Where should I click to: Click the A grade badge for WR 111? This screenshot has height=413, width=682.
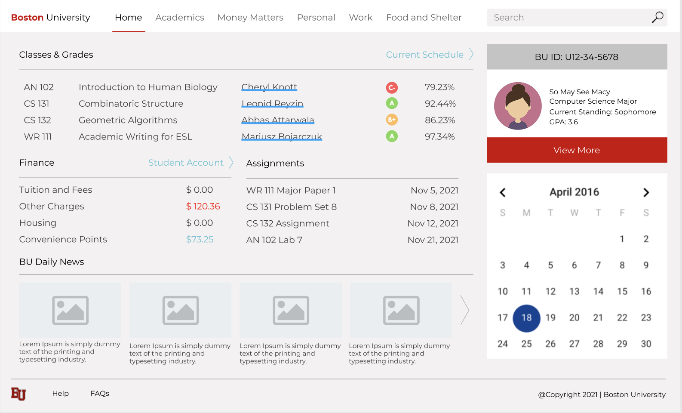pos(391,136)
